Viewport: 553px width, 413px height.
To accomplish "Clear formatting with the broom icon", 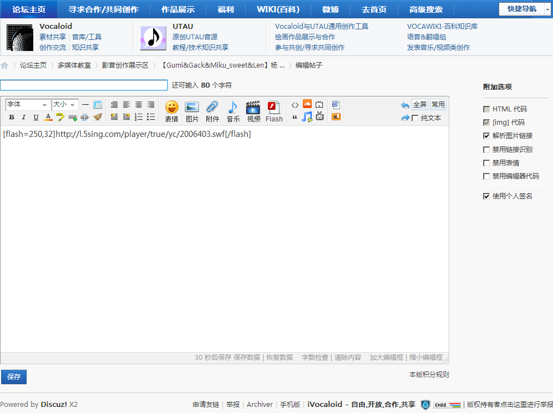I will 98,117.
